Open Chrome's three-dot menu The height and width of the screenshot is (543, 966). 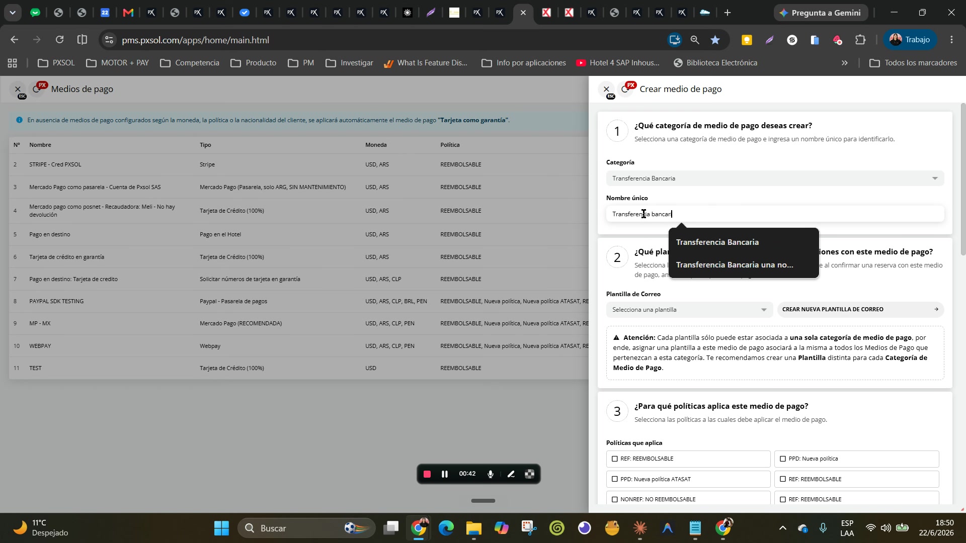tap(951, 40)
